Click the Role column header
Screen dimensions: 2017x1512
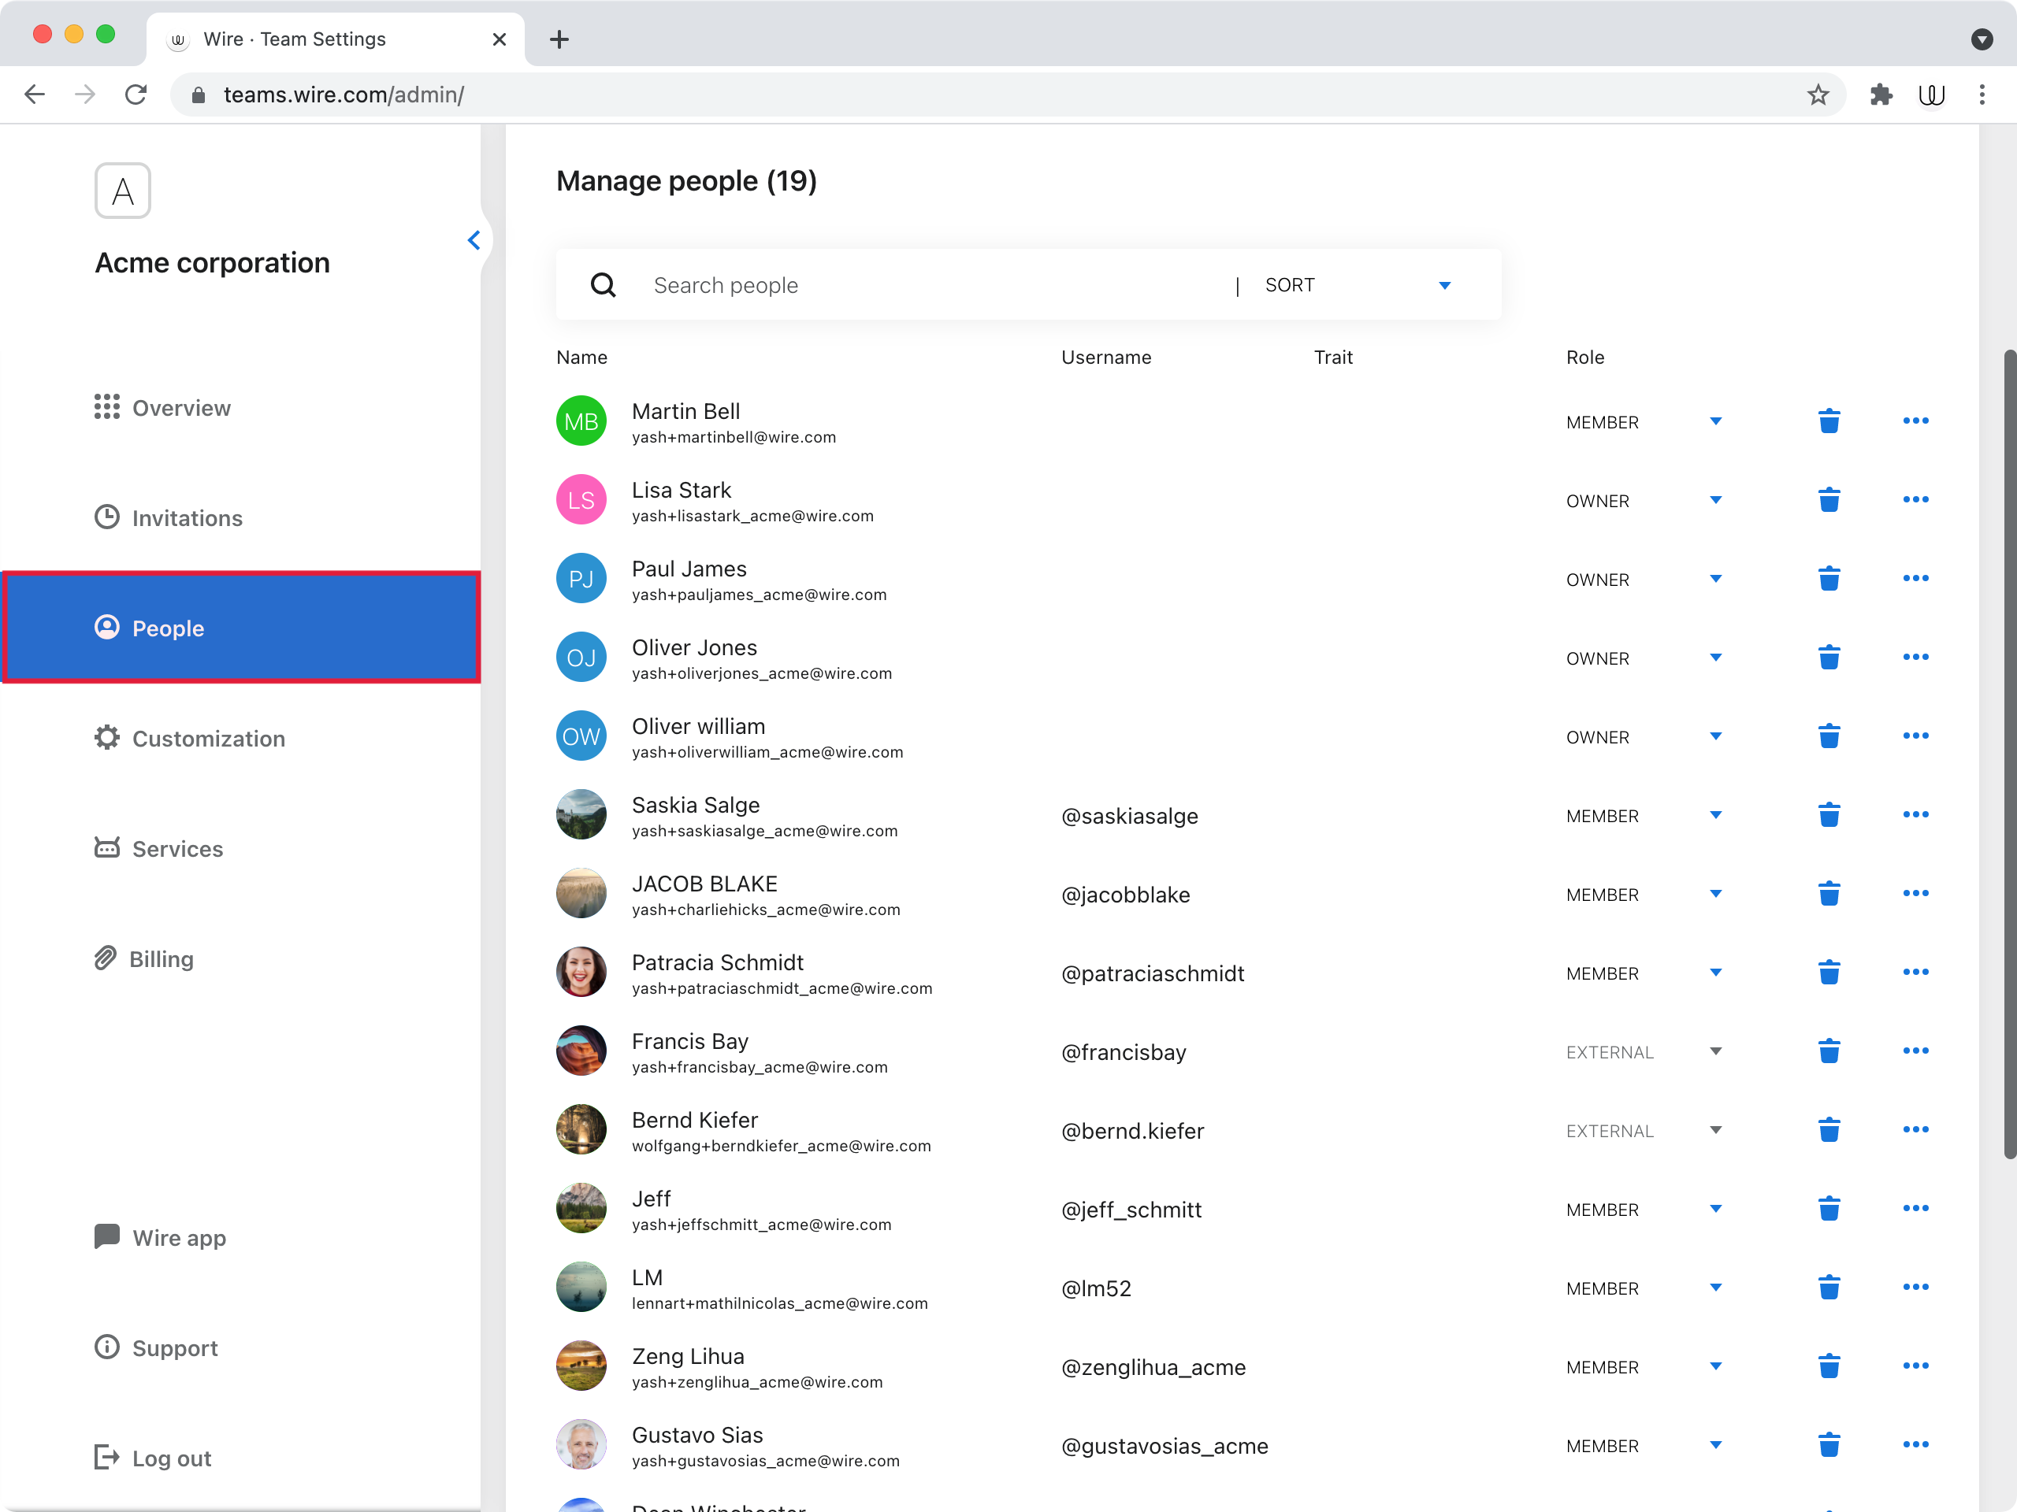(1584, 358)
